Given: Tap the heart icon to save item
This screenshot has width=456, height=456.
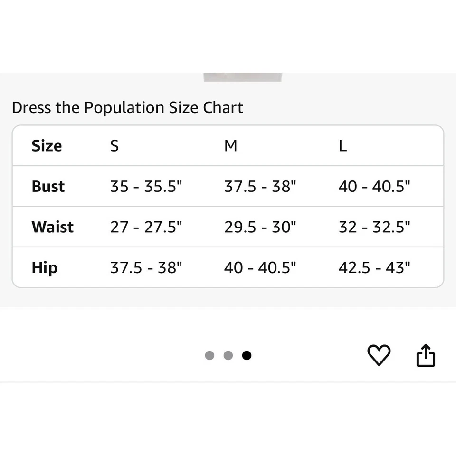Looking at the screenshot, I should [379, 355].
